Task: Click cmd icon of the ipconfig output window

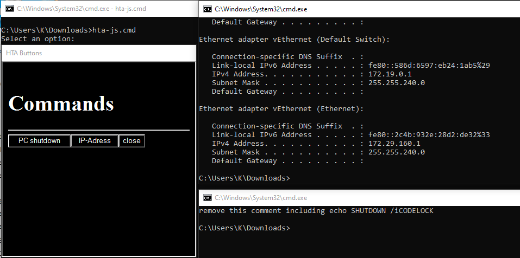Action: pyautogui.click(x=207, y=9)
